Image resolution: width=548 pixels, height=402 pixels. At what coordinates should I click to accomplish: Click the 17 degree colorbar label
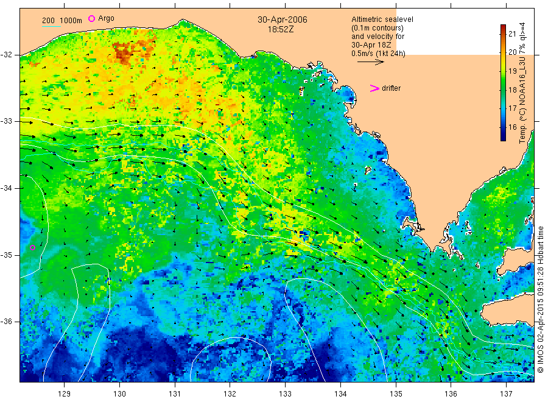click(x=512, y=108)
